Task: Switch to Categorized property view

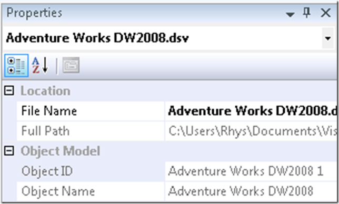Action: 16,66
